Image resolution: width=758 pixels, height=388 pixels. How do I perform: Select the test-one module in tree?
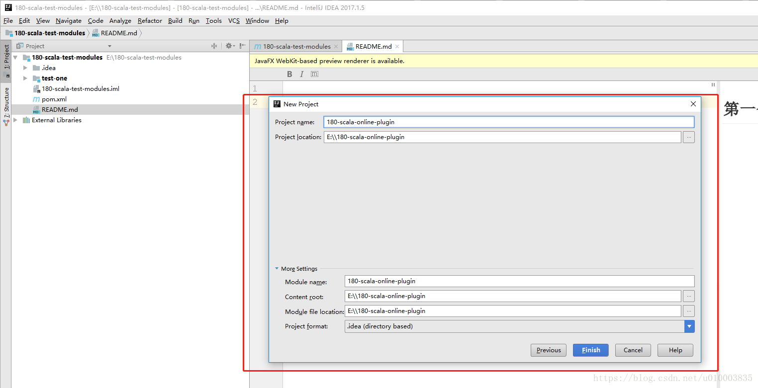(x=54, y=78)
